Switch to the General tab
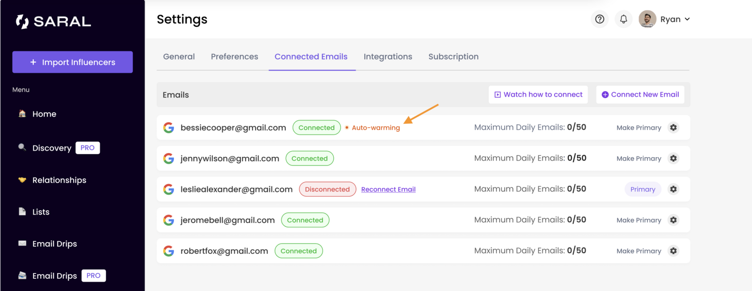The width and height of the screenshot is (752, 291). 179,57
